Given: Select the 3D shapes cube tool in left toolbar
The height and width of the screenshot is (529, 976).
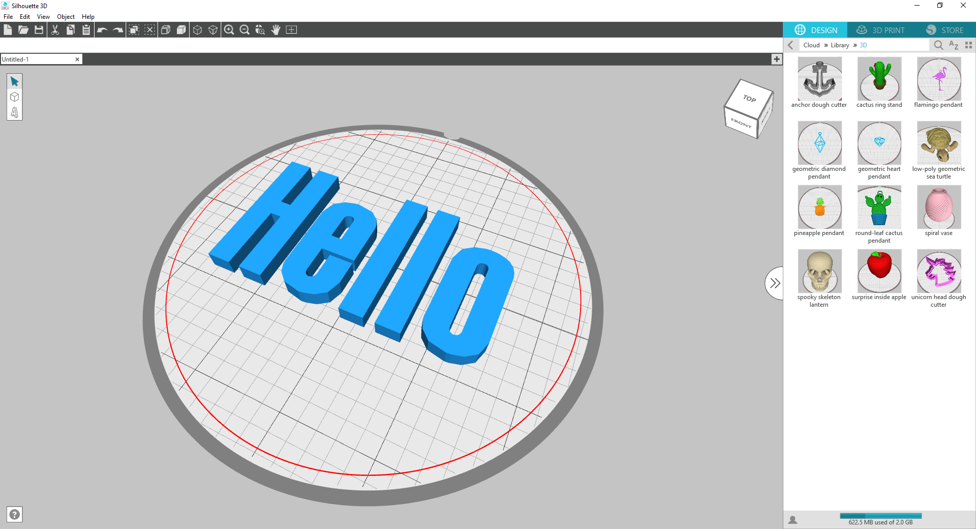Looking at the screenshot, I should tap(15, 97).
